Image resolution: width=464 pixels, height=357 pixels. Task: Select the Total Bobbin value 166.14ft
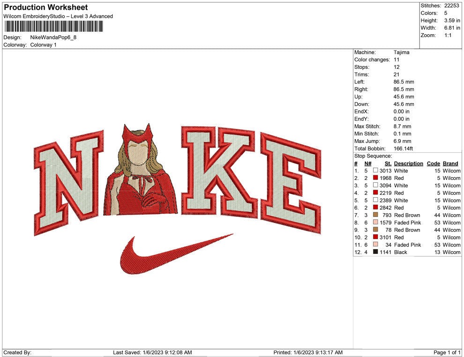tap(404, 149)
